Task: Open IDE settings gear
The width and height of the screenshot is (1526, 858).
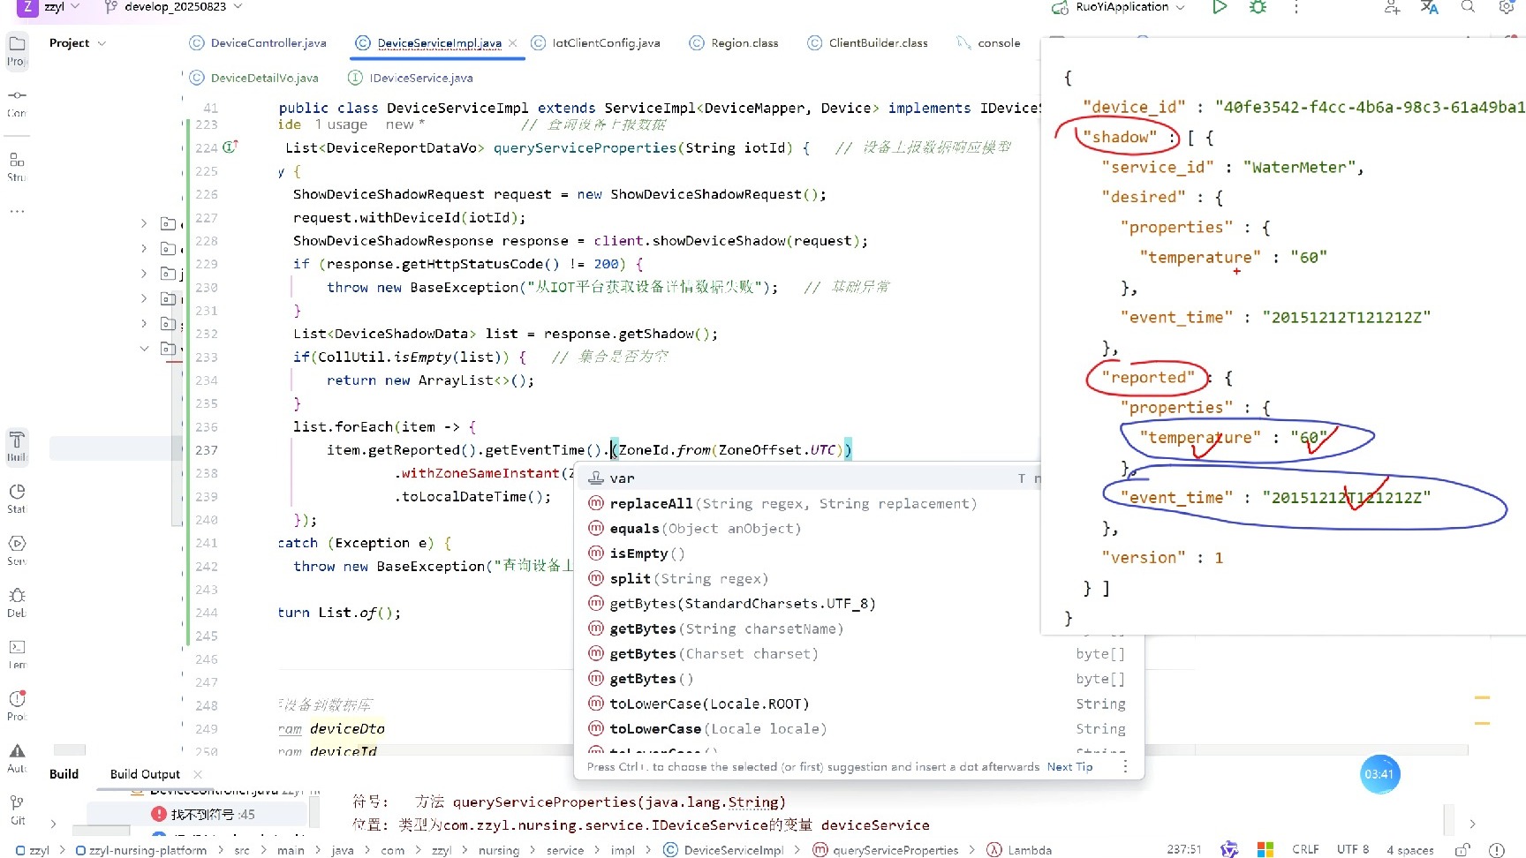Action: 1507,7
